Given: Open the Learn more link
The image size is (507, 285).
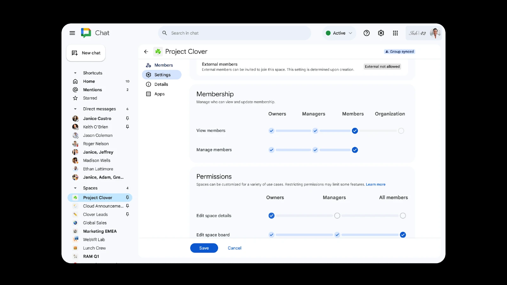Looking at the screenshot, I should click(x=376, y=184).
